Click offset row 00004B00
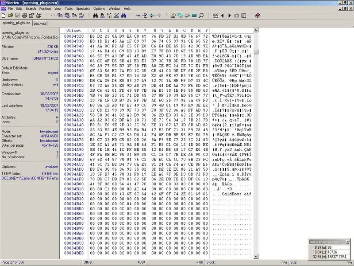This screenshot has height=266, width=354. (74, 184)
